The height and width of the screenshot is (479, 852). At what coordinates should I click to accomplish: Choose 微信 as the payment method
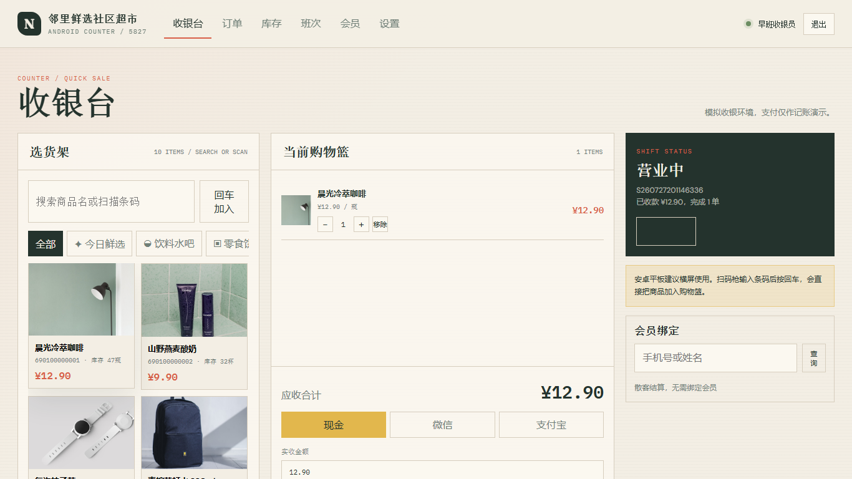(442, 425)
